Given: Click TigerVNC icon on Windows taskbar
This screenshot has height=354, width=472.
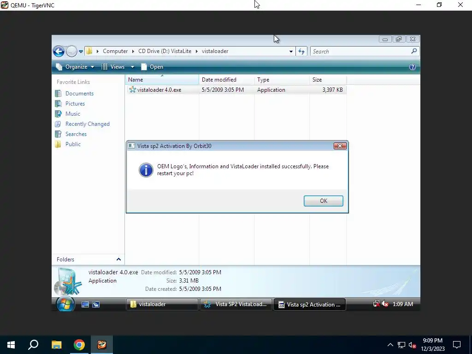Looking at the screenshot, I should tap(102, 345).
